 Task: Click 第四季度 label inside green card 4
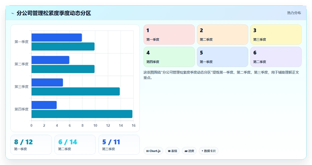click(153, 62)
